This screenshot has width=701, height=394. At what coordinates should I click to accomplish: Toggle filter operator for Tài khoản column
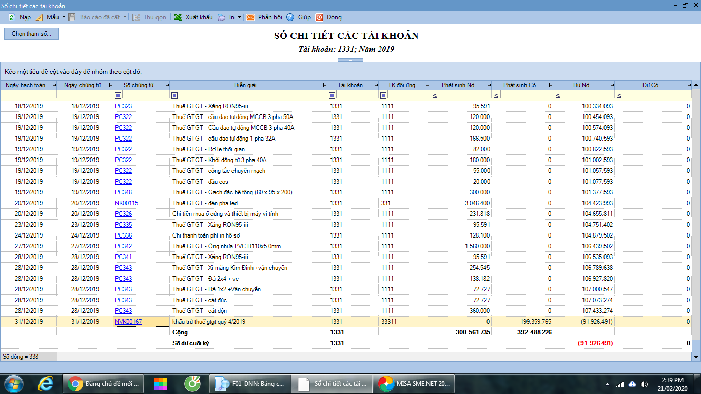(332, 95)
